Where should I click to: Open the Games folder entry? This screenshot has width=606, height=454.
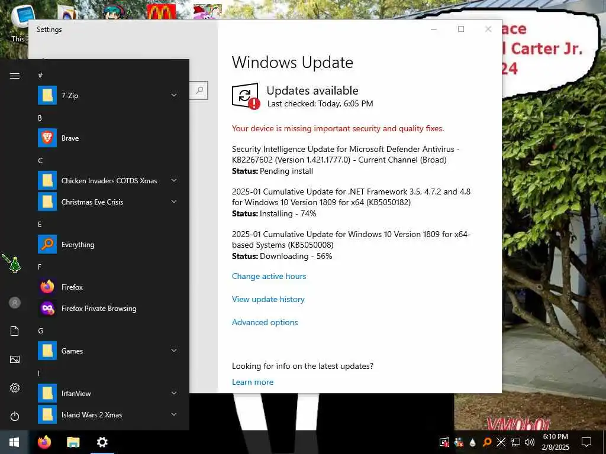click(x=108, y=351)
